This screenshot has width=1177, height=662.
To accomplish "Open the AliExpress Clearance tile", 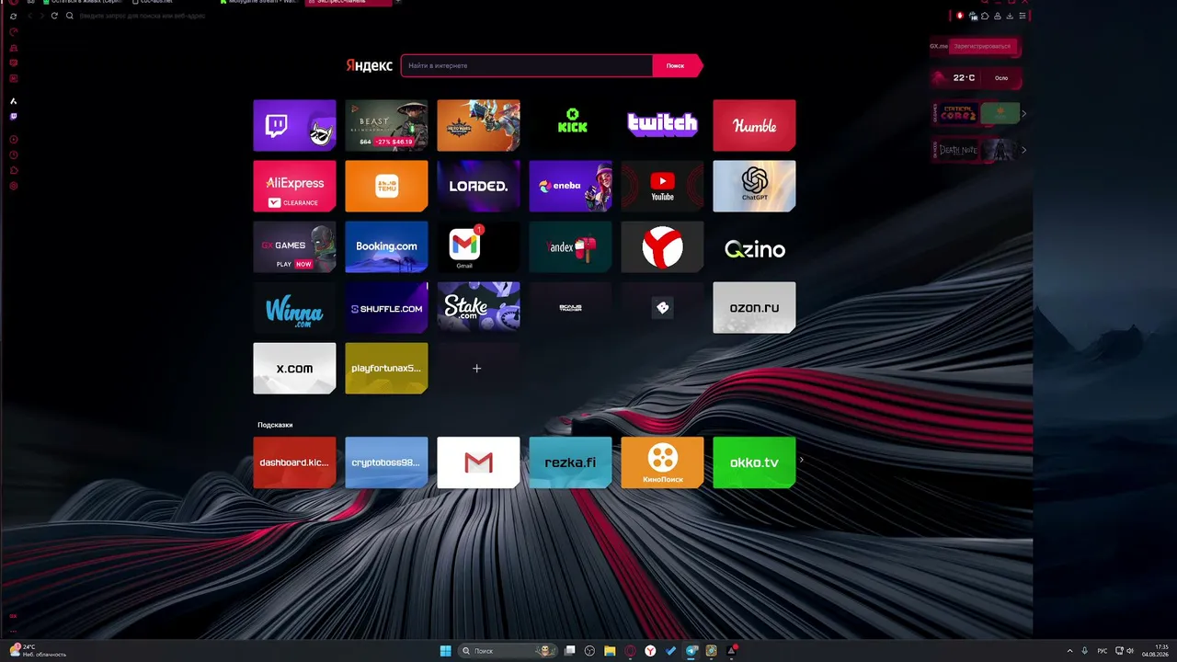I will 294,186.
